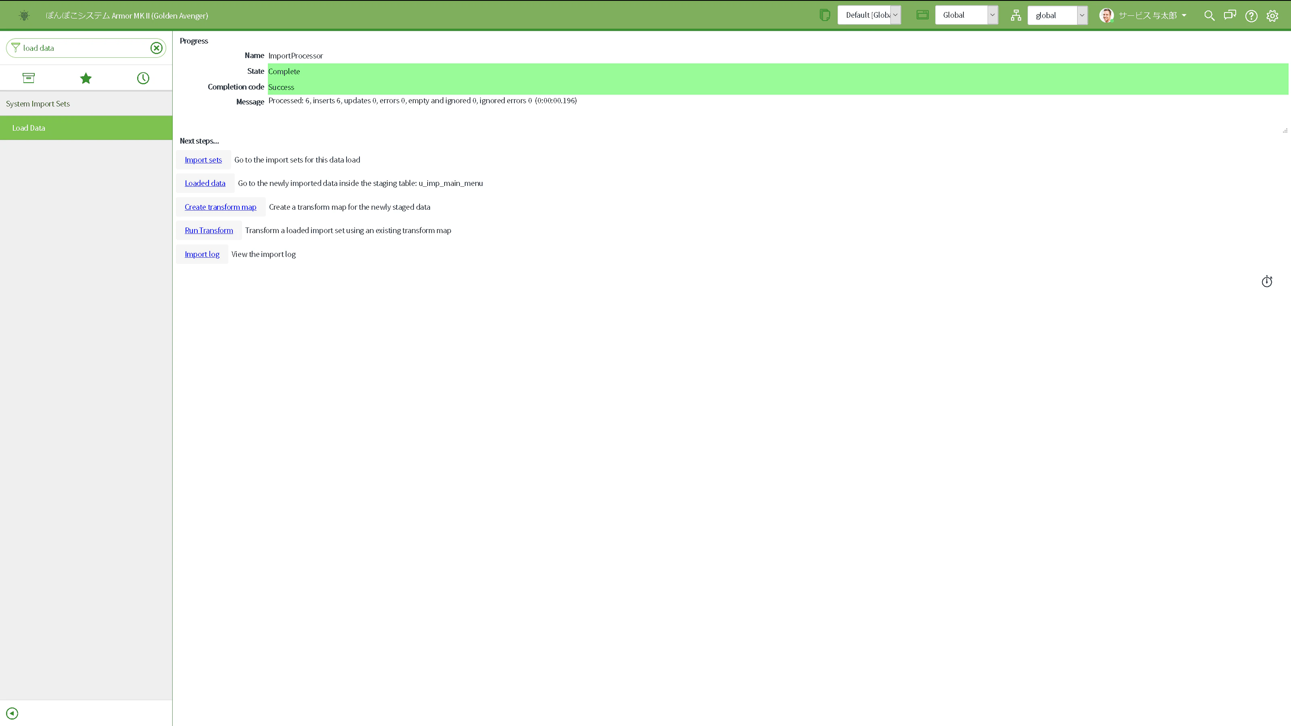Open the Default [Global] update set dropdown

tap(869, 15)
